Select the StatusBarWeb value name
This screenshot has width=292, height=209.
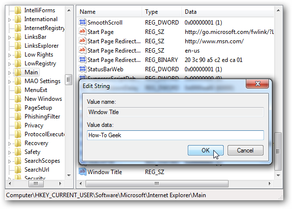click(x=105, y=69)
